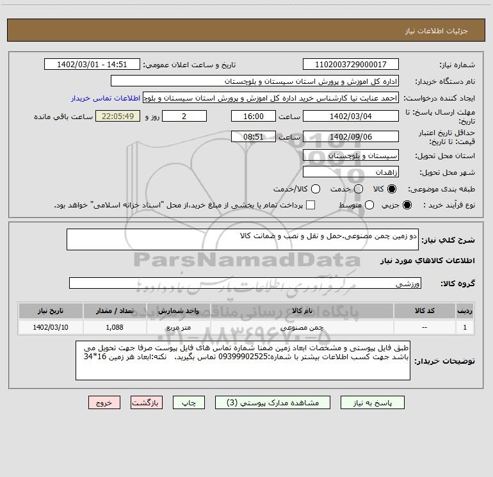Click the متر مربع unit cell

178,327
